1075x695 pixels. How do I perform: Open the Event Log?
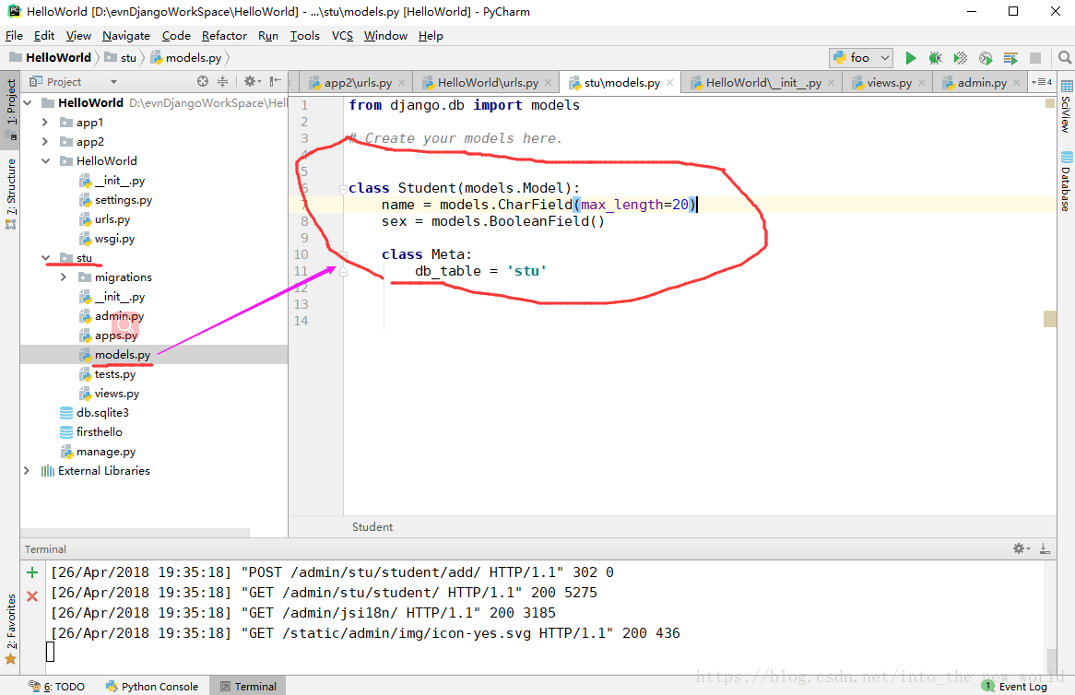tap(1015, 686)
